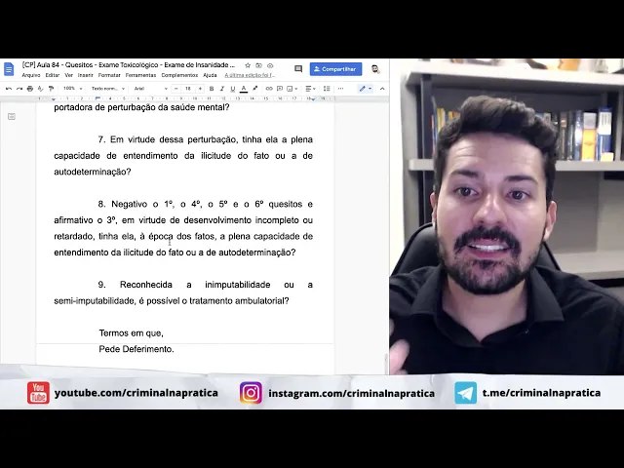Run spelling and grammar check

(x=40, y=89)
